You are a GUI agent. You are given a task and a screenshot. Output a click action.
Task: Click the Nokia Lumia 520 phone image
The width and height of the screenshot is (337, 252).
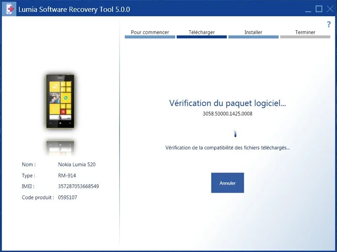coord(60,101)
